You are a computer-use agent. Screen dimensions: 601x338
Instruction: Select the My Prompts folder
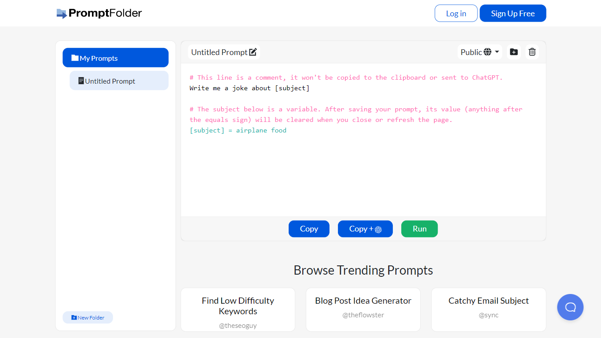pos(115,58)
